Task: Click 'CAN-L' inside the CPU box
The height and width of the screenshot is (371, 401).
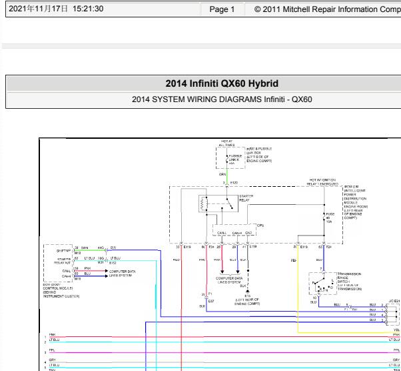Action: (x=222, y=233)
